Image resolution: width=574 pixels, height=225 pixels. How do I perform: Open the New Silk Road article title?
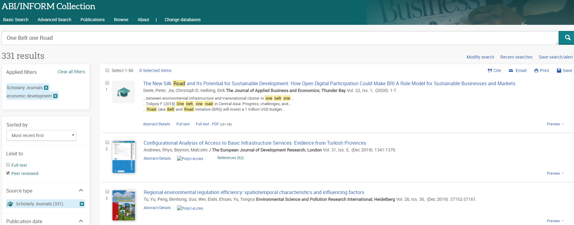[x=329, y=83]
